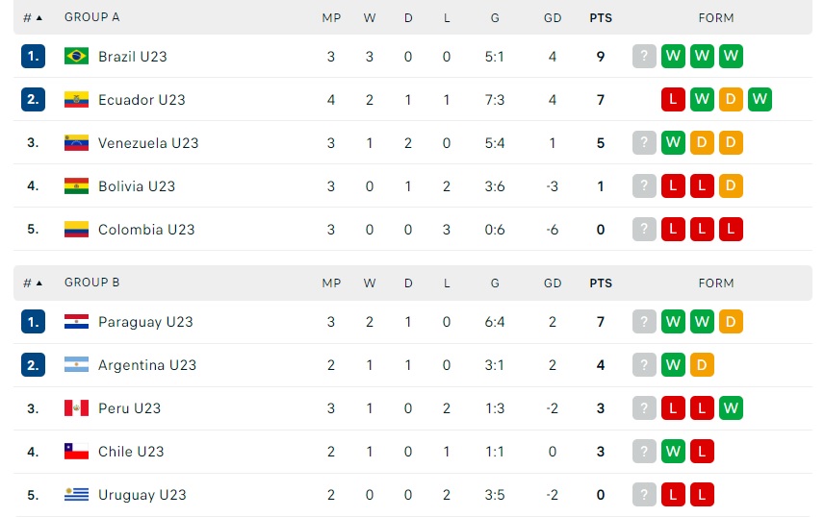This screenshot has width=825, height=517.
Task: Click the Chile U23 flag icon
Action: 76,452
